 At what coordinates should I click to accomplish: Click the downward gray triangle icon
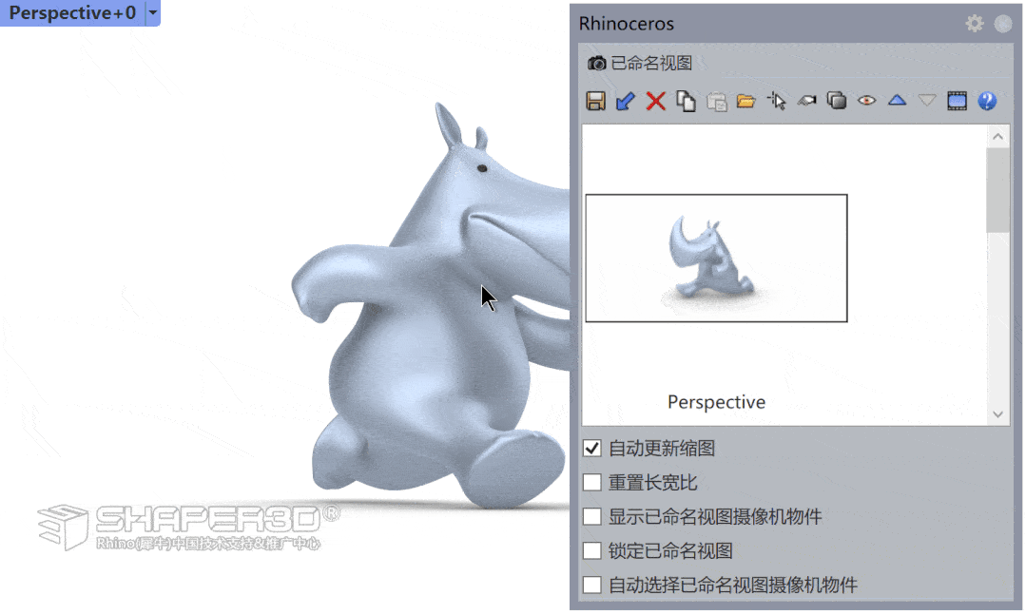tap(927, 101)
